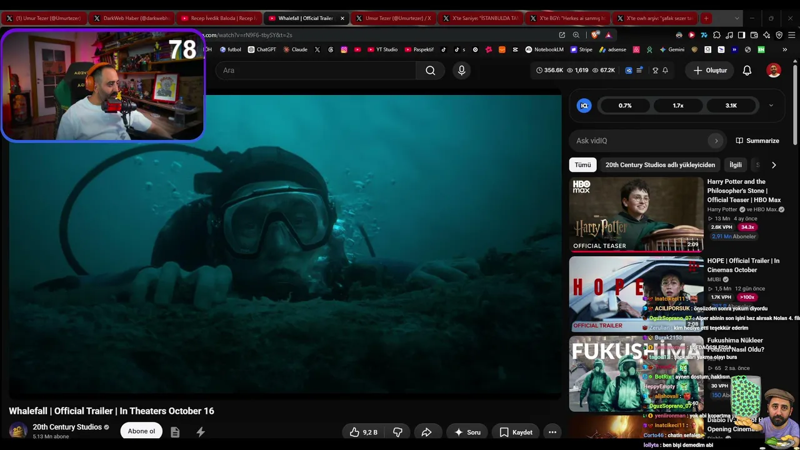
Task: Open the futbol bookmark
Action: pos(230,49)
